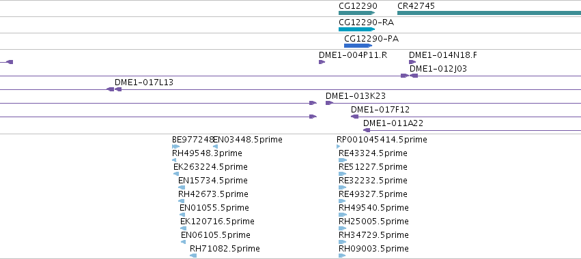Select the CG12290 gene arrow feature

click(357, 13)
